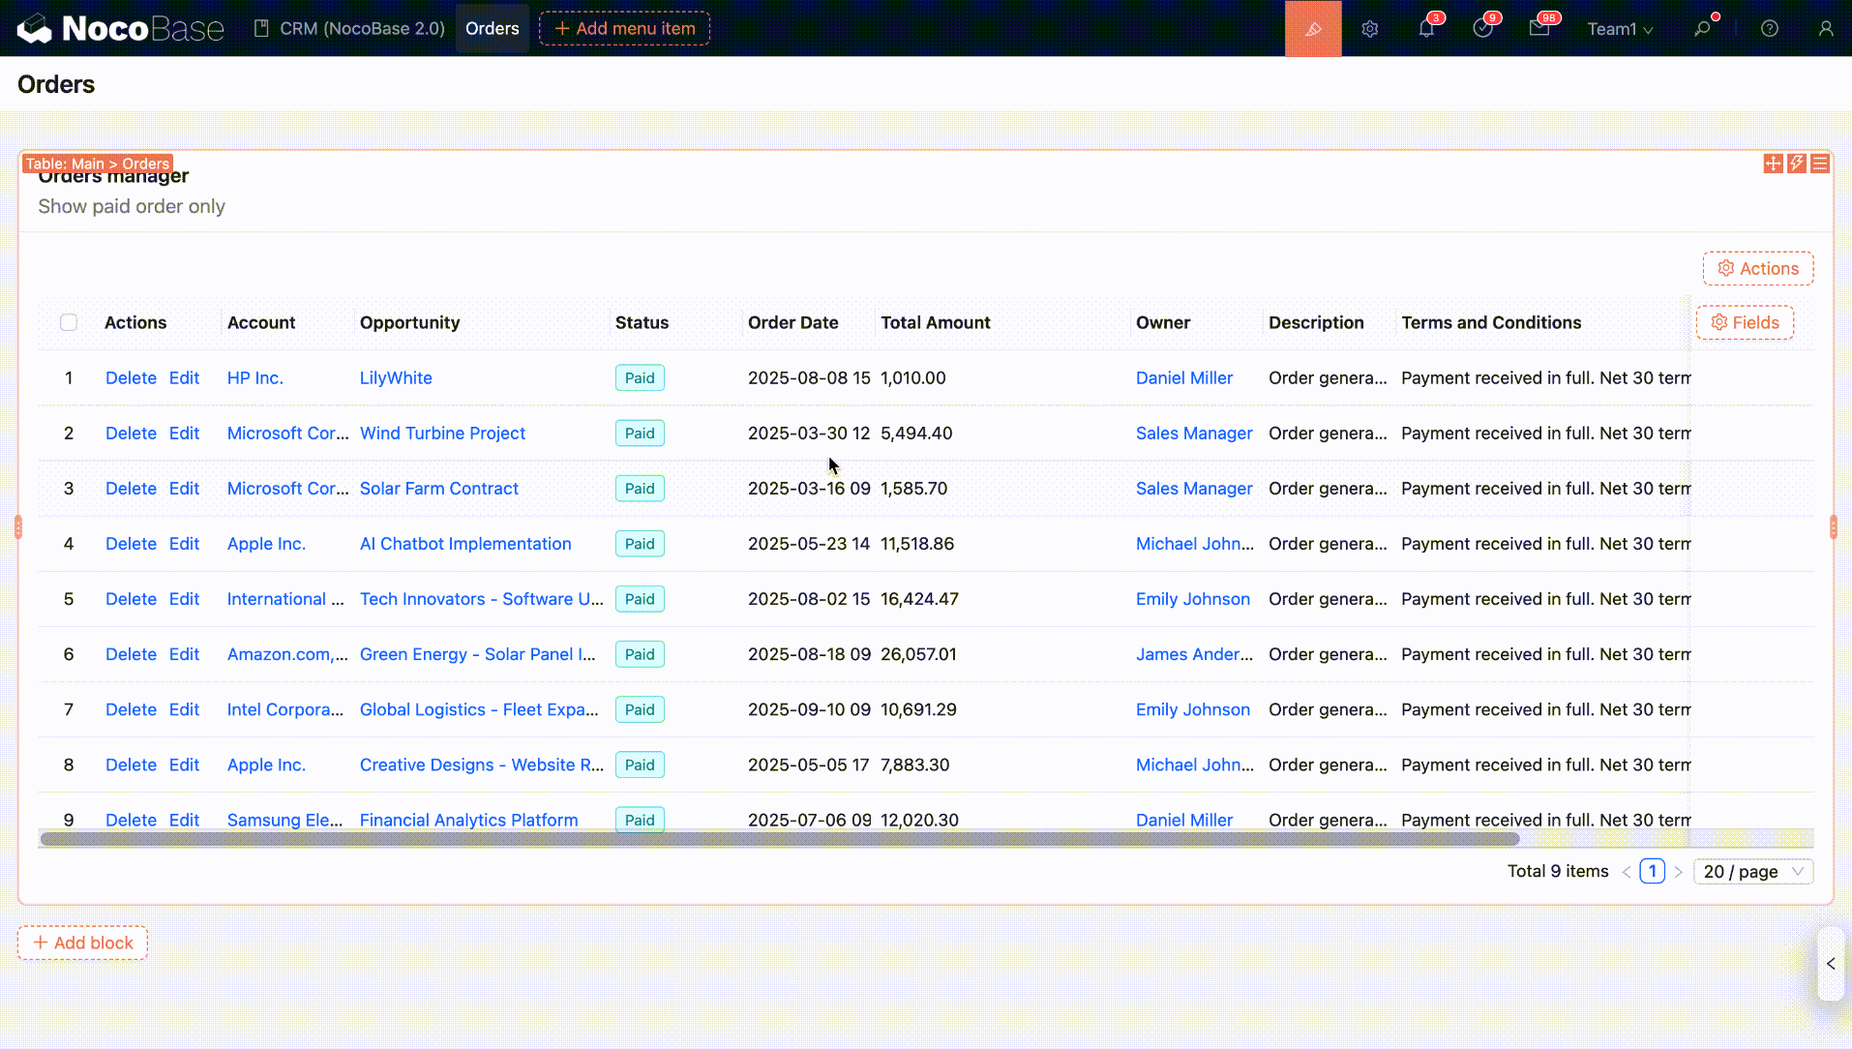Open the 20 / page size dropdown

(1752, 871)
